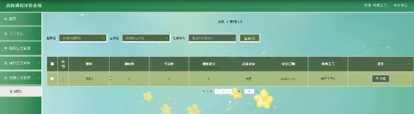
Task: Click the 查询 search button
Action: 249,38
